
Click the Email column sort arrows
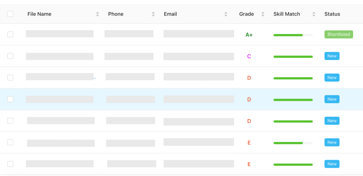226,14
